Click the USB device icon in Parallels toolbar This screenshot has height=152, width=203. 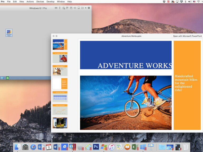pos(79,8)
